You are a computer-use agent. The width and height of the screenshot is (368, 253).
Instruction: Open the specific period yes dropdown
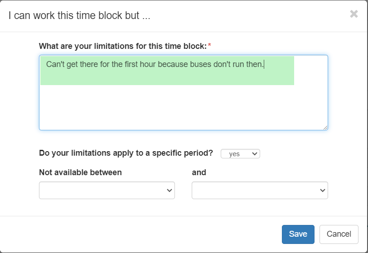tap(240, 154)
